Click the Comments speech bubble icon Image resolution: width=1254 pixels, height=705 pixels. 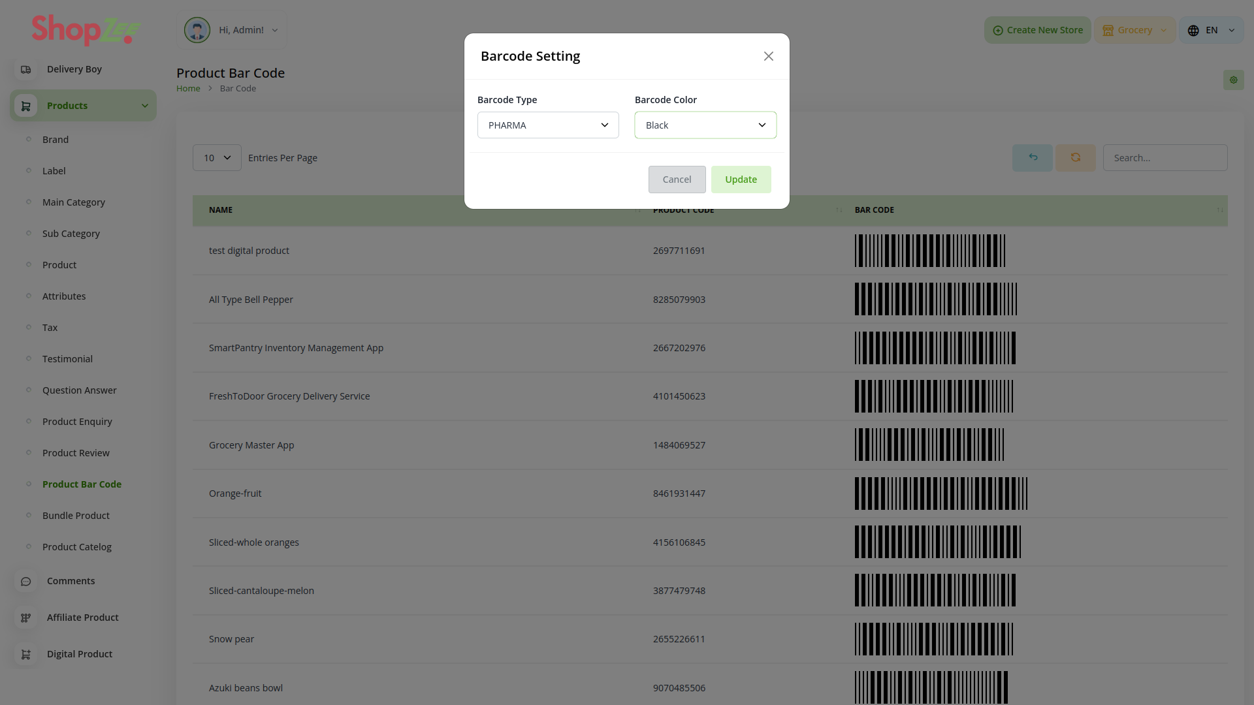coord(26,581)
